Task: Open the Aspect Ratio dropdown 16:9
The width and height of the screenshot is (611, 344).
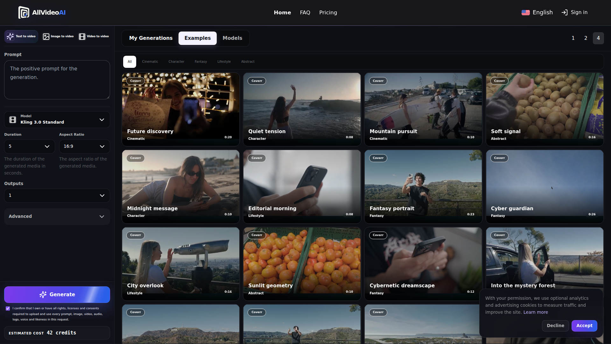Action: [84, 147]
